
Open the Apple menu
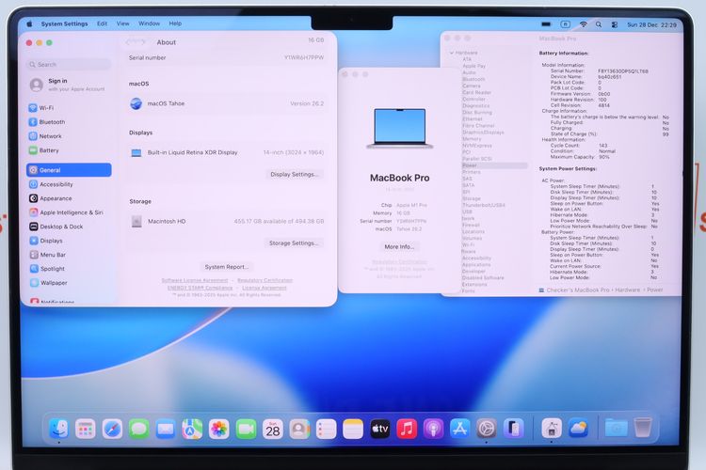click(x=30, y=23)
